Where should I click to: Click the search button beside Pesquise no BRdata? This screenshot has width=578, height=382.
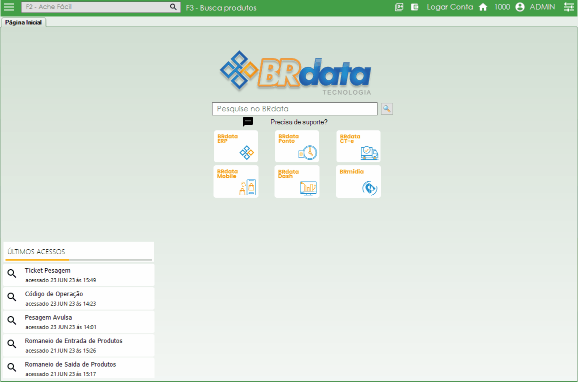tap(386, 109)
